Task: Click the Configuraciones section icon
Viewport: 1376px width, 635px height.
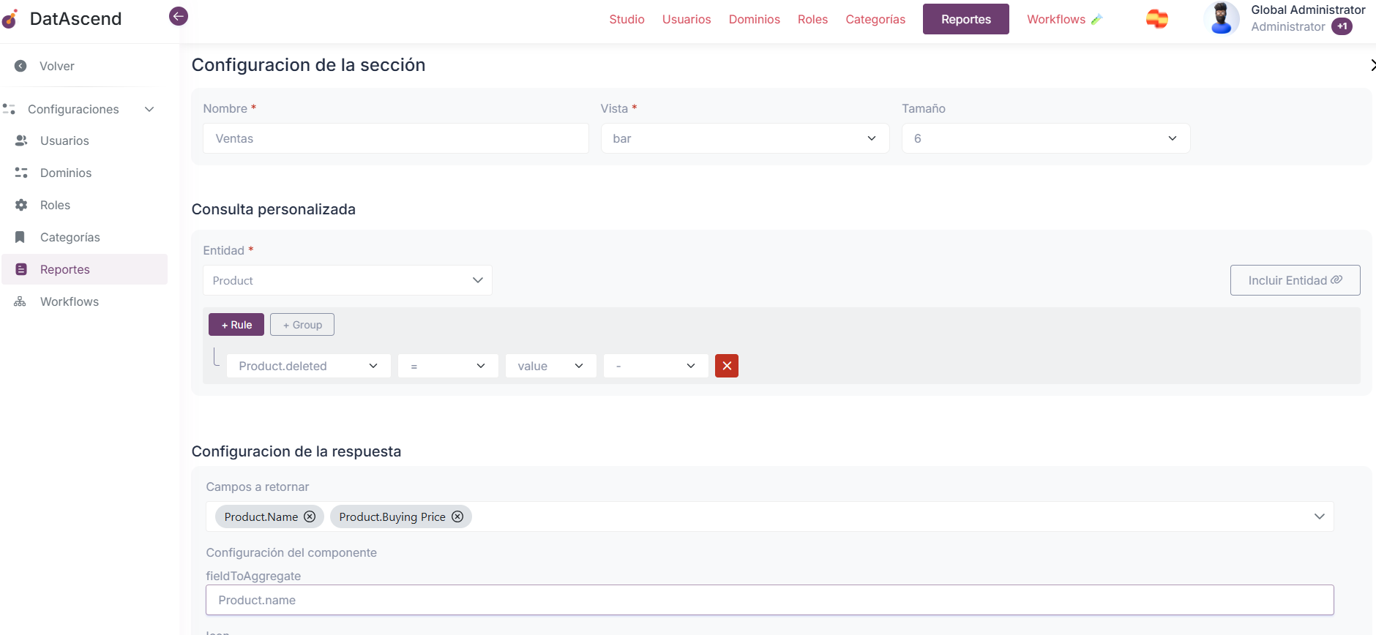Action: (x=10, y=109)
